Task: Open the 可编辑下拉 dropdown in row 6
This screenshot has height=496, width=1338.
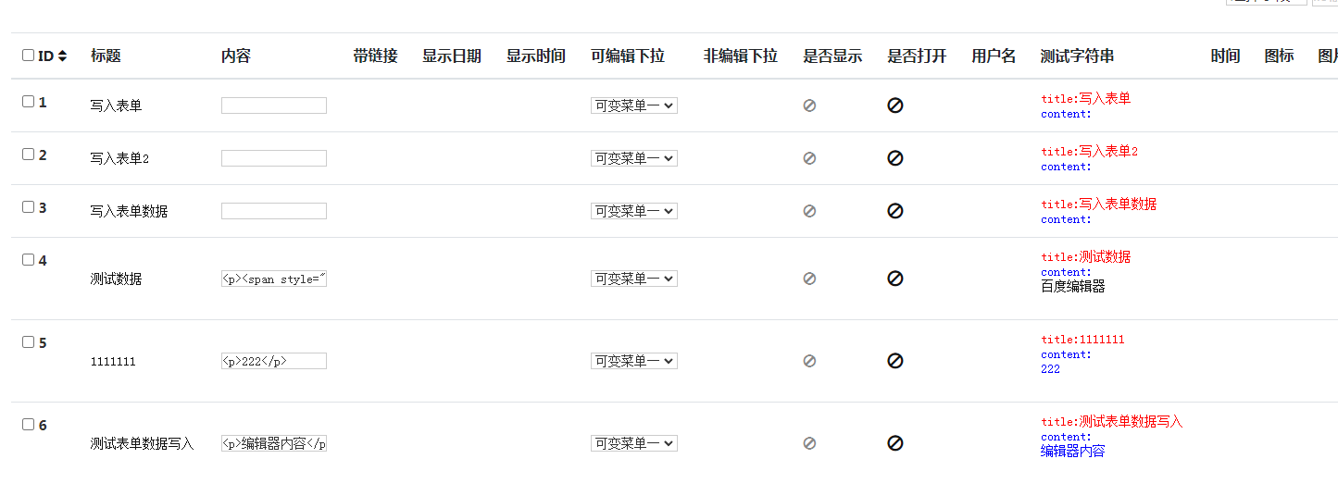Action: tap(634, 443)
